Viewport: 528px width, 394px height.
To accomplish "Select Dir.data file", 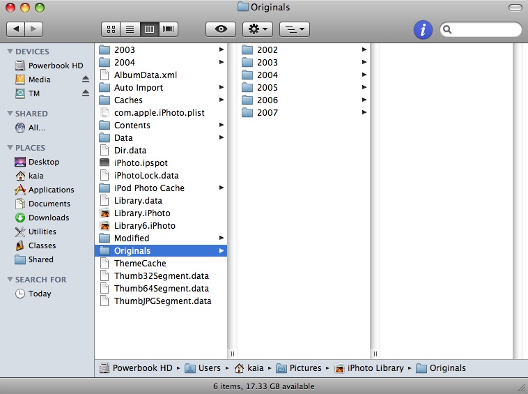I will pyautogui.click(x=161, y=150).
